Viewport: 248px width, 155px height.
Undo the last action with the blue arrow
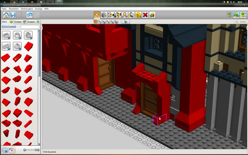[x=29, y=15]
